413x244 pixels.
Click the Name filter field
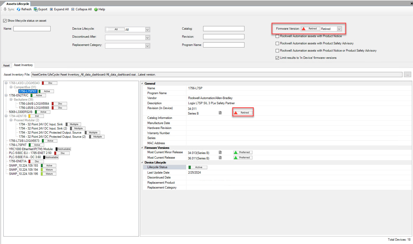(32, 29)
